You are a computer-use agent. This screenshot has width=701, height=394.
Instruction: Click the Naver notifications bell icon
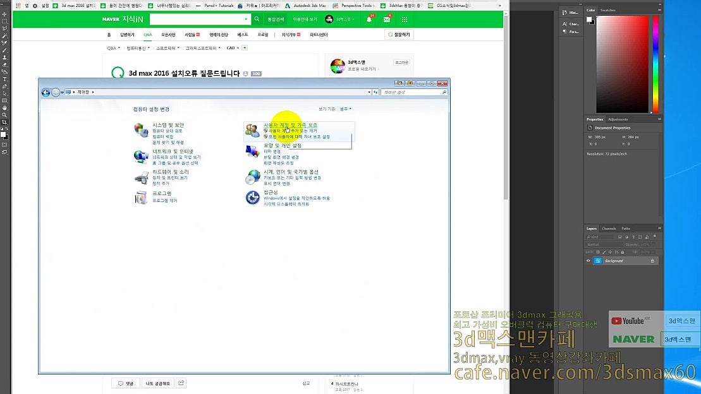coord(369,20)
